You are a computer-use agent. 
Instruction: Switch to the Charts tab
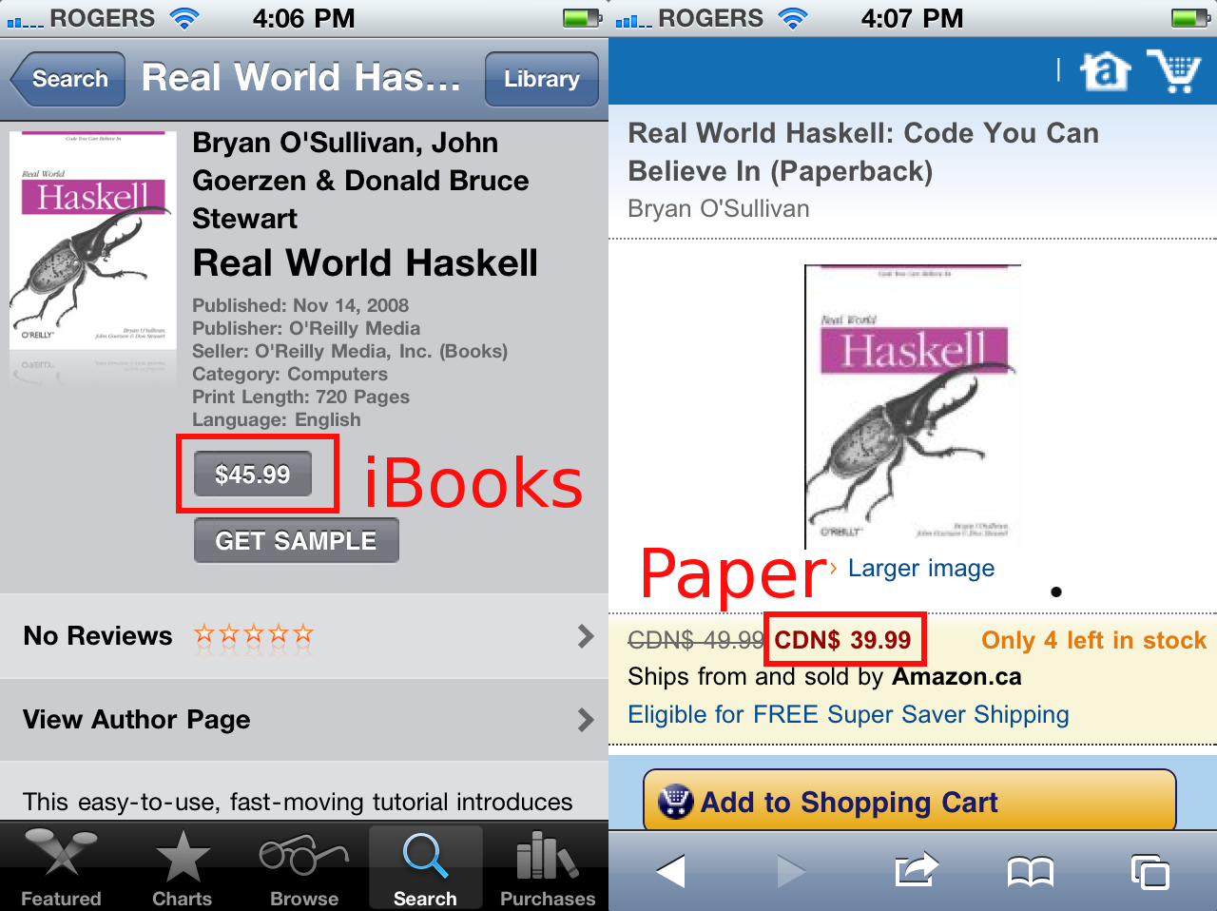coord(183,867)
